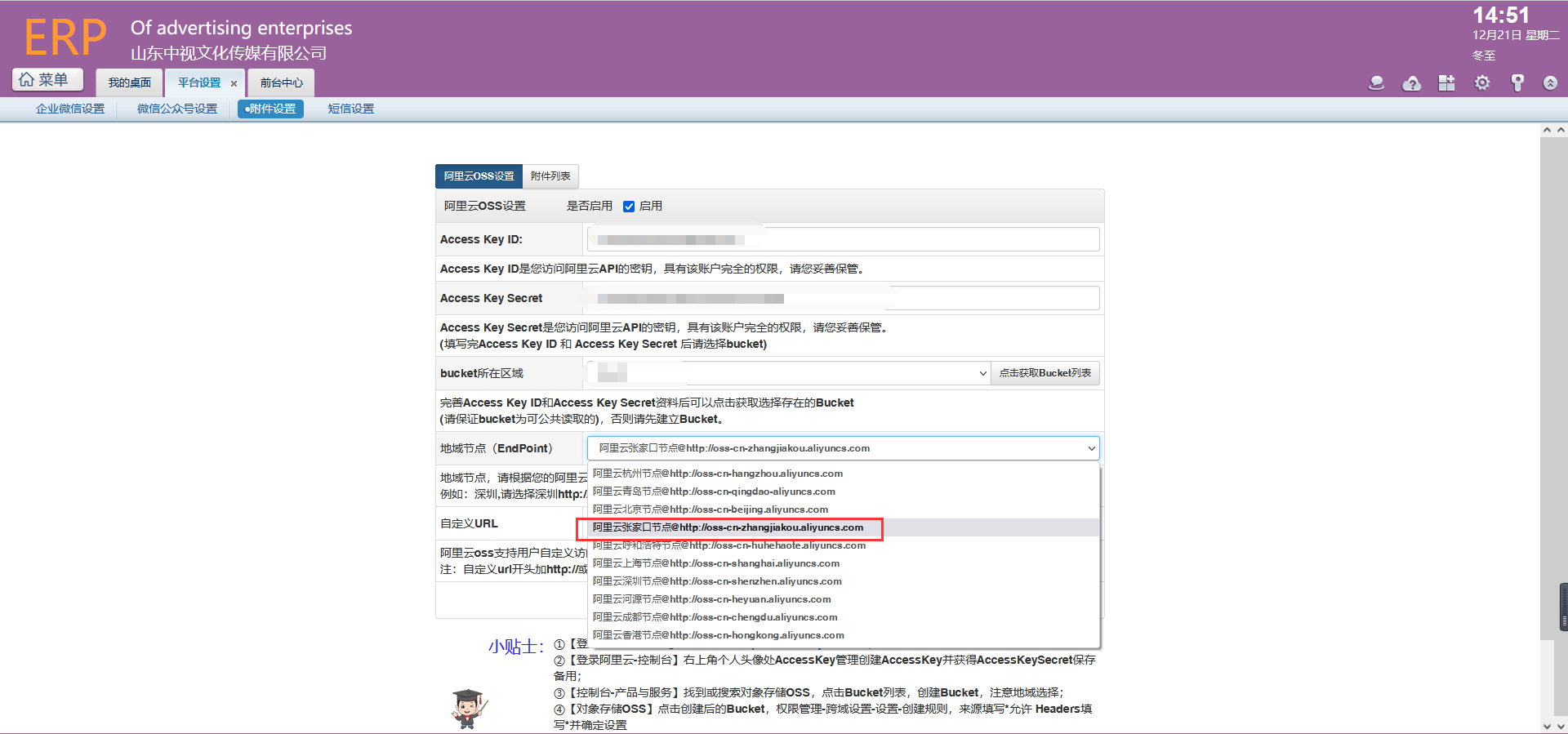Click the ERP logo

pos(65,37)
